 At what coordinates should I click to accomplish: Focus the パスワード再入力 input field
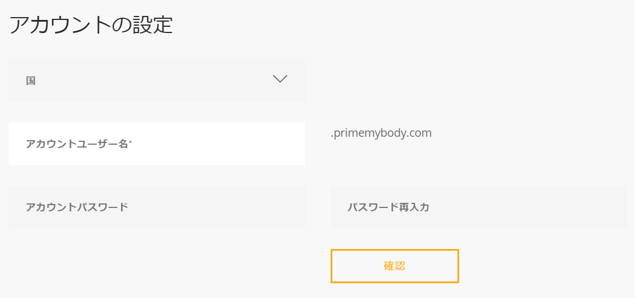coord(479,207)
